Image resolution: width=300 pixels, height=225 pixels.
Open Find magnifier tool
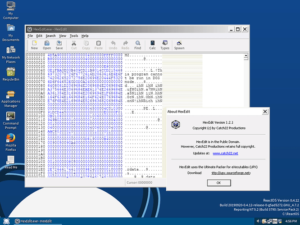138,45
